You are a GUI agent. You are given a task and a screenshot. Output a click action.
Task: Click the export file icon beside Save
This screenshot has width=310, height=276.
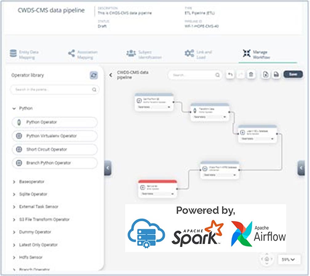point(276,74)
